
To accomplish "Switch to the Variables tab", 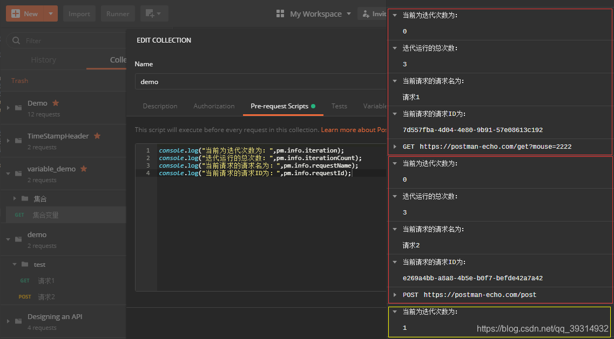I will click(x=375, y=106).
